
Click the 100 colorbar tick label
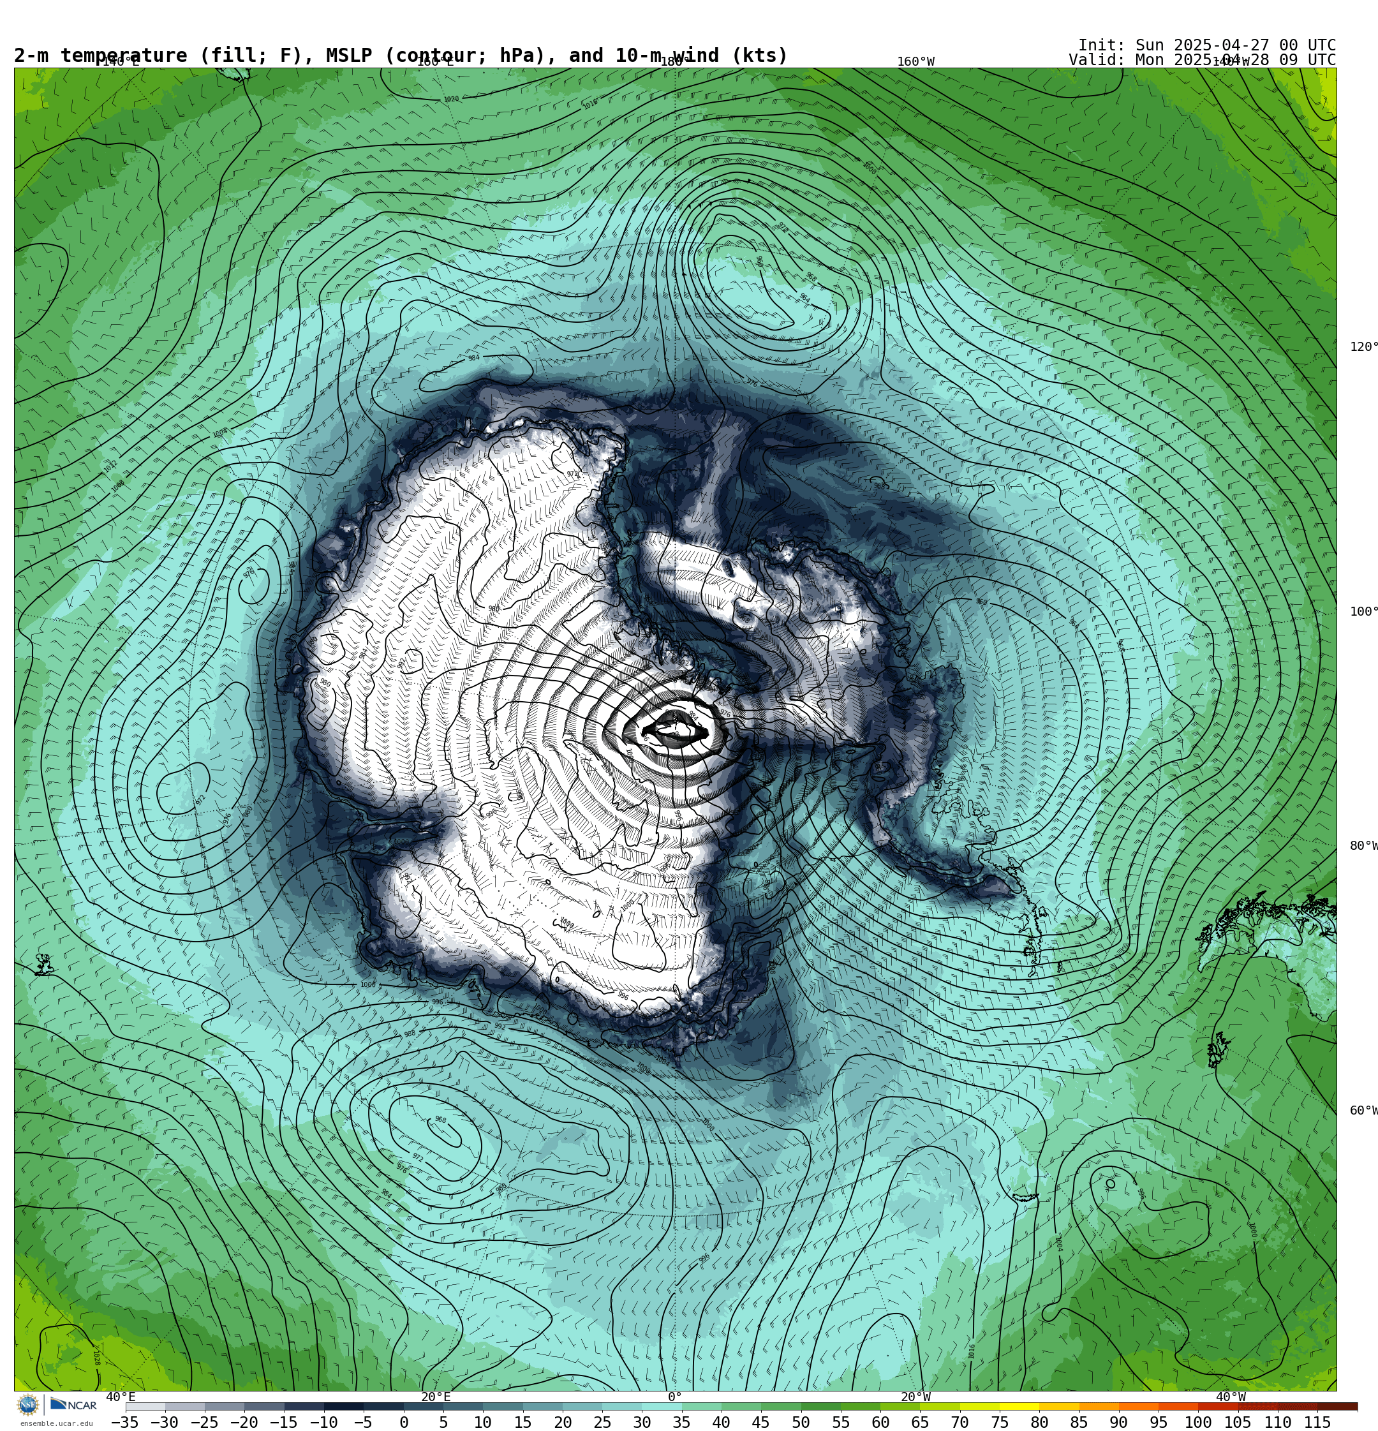tap(1199, 1422)
